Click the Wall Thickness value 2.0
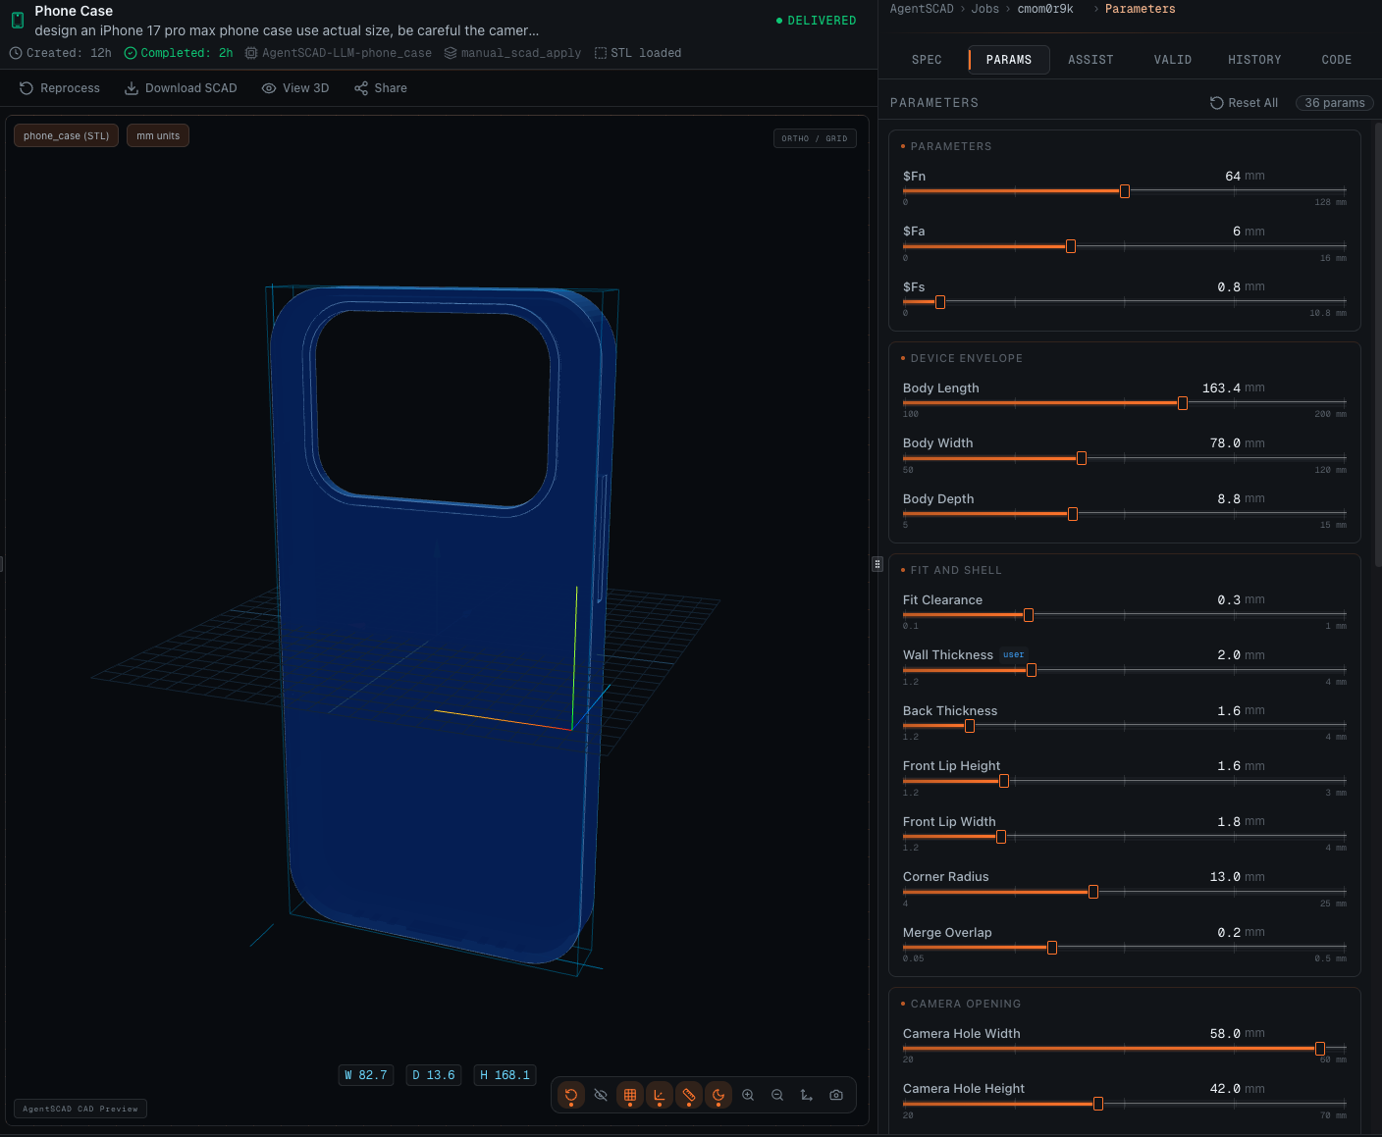 [1229, 655]
